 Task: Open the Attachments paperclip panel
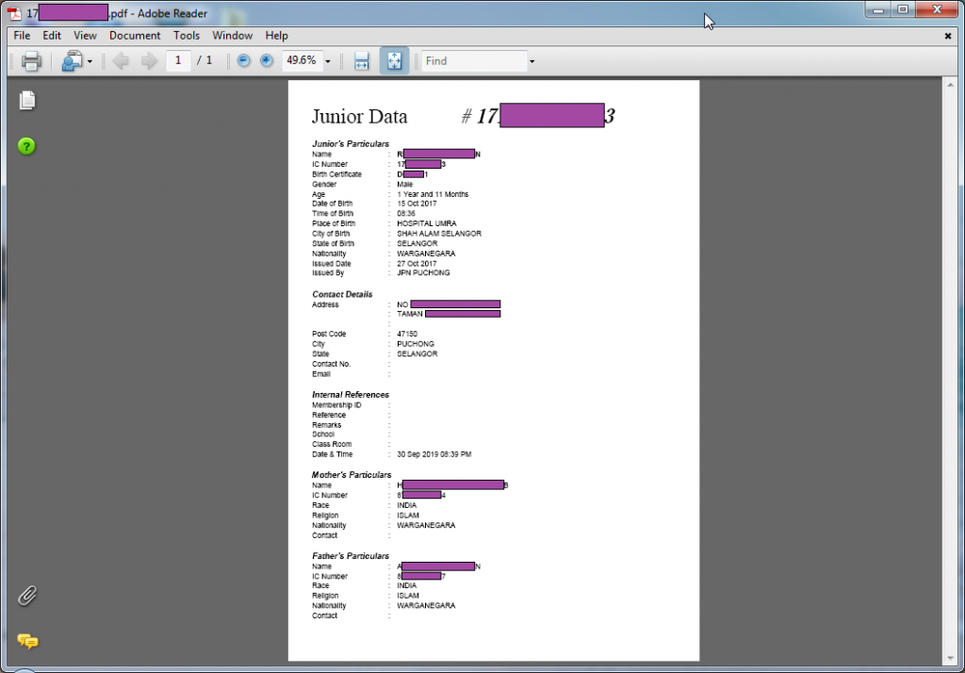[27, 596]
